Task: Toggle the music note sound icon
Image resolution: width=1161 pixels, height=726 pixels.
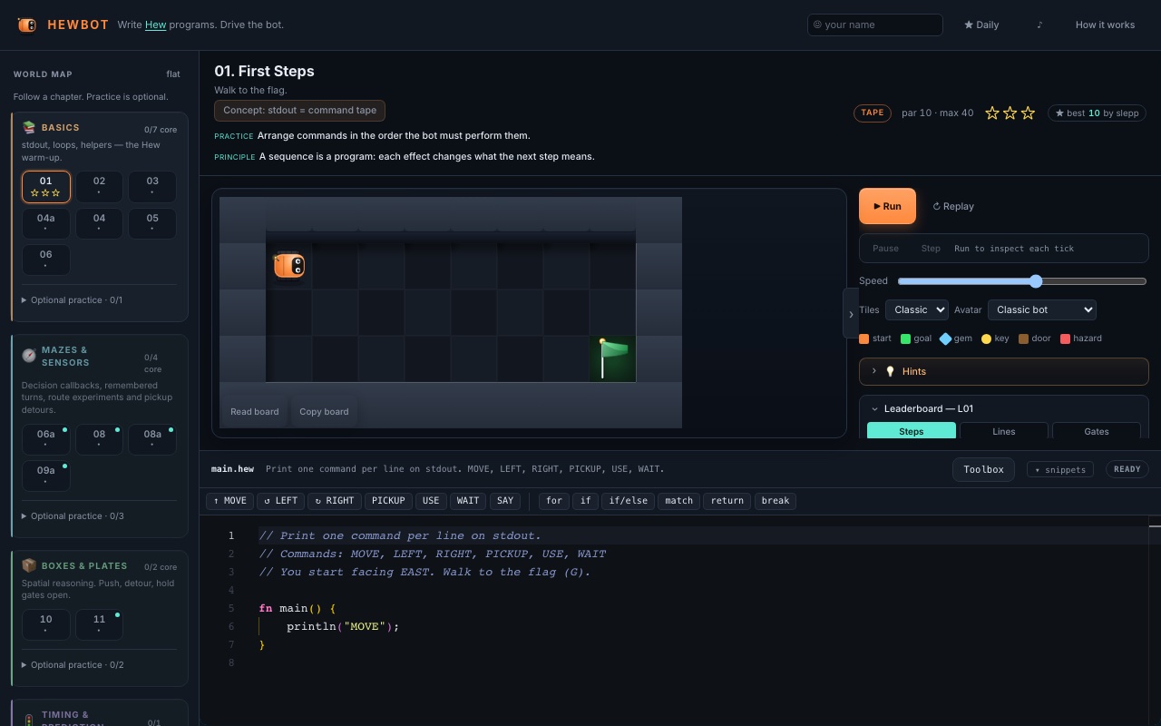Action: [x=1039, y=25]
